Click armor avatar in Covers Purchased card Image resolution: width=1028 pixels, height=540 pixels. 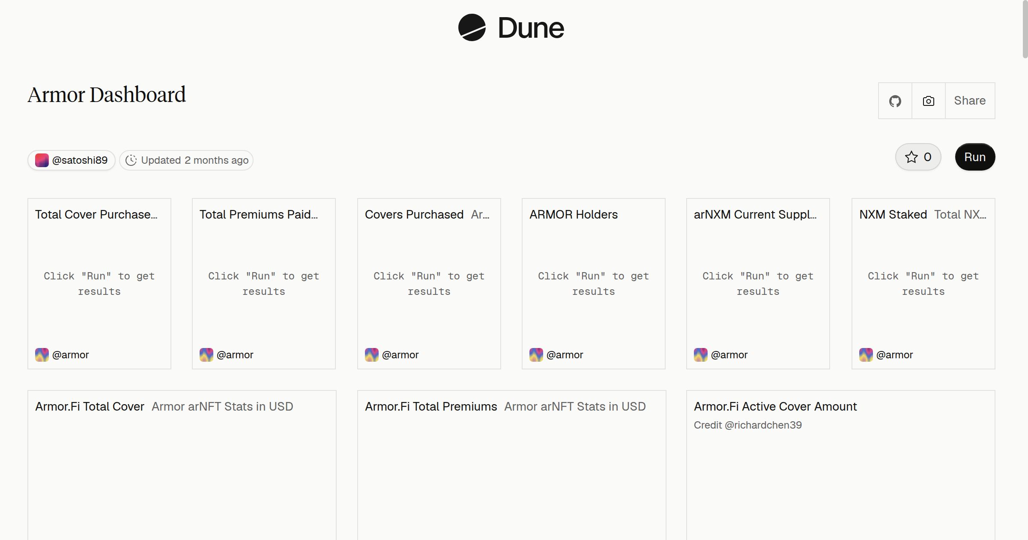pyautogui.click(x=371, y=354)
